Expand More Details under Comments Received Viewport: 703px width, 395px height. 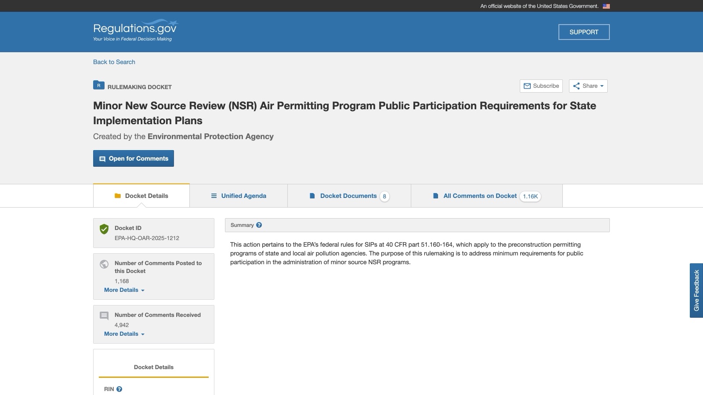click(124, 334)
